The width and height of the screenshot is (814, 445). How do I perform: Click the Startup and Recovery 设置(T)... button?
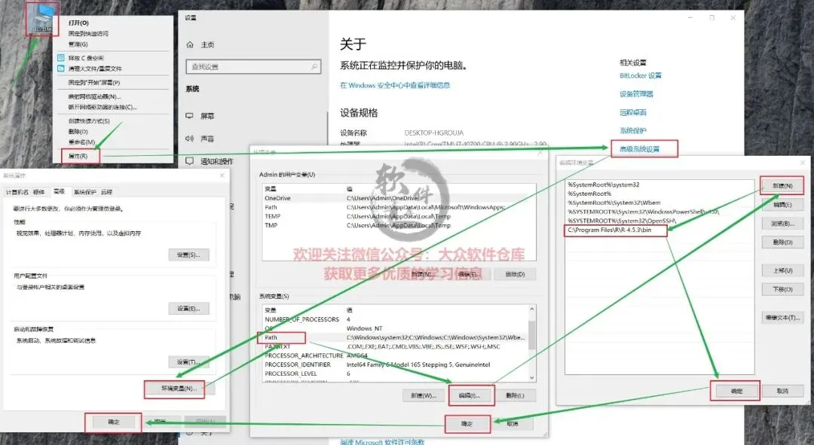188,361
